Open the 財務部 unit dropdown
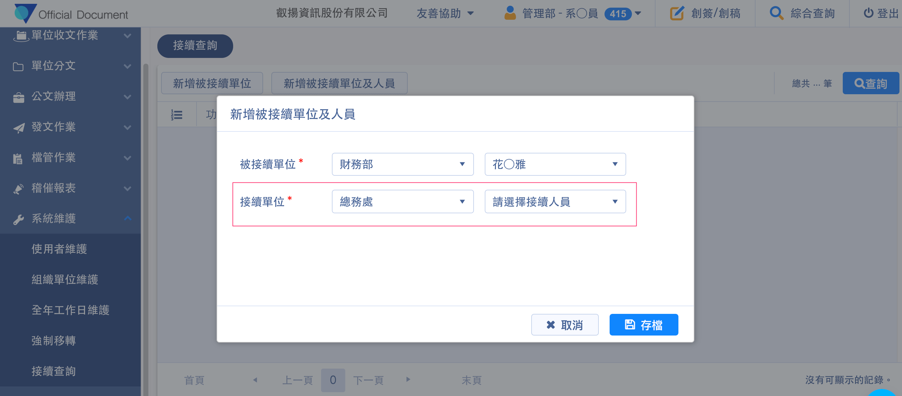This screenshot has height=396, width=902. [x=402, y=164]
